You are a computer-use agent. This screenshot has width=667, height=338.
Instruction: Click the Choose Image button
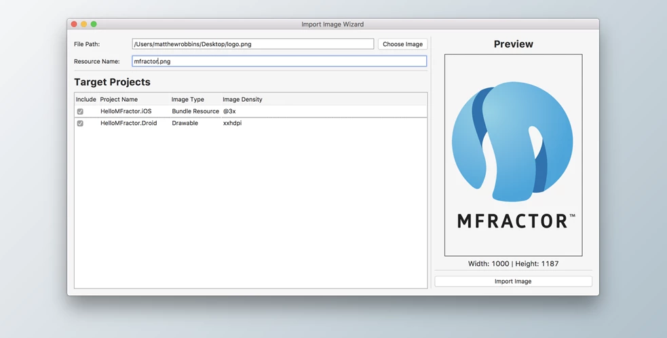point(402,44)
